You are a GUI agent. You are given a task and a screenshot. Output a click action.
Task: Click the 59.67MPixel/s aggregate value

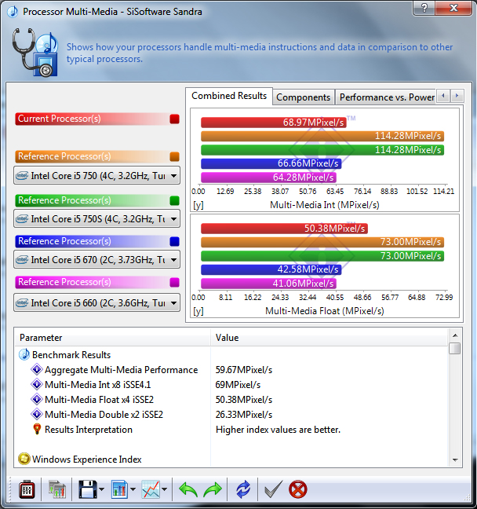click(244, 370)
